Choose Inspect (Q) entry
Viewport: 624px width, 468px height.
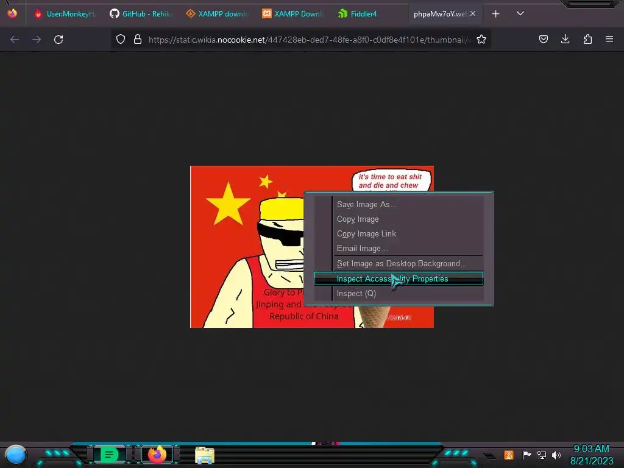[399, 293]
